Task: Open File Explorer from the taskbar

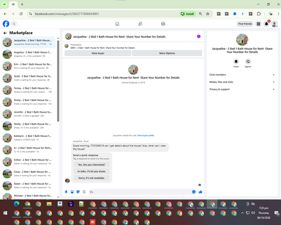Action: [49, 204]
